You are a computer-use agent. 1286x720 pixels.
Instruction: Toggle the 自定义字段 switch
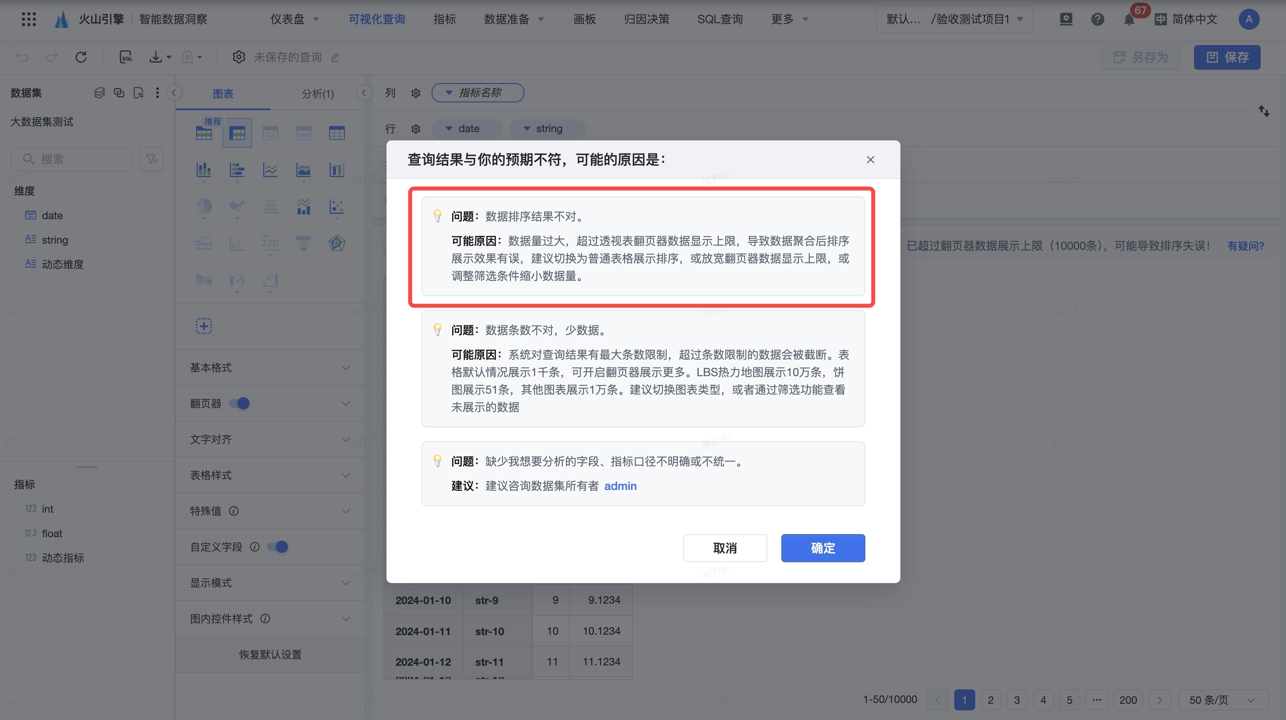[x=278, y=547]
